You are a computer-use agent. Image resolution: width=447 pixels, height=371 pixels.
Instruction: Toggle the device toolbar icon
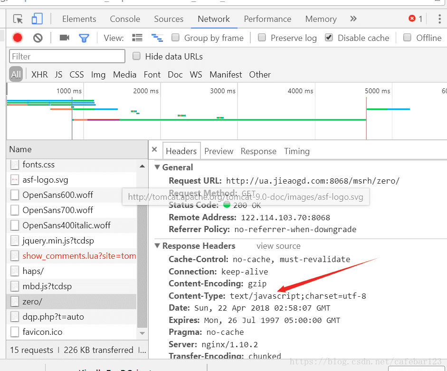(x=37, y=19)
